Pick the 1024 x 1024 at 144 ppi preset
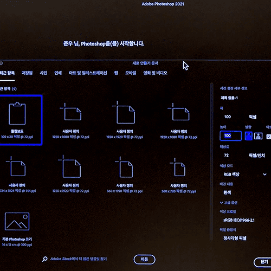The width and height of the screenshot is (271, 271). [x=17, y=174]
